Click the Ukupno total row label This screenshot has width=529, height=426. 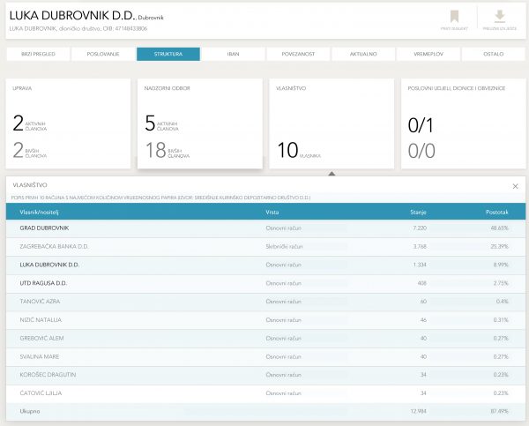click(x=30, y=411)
